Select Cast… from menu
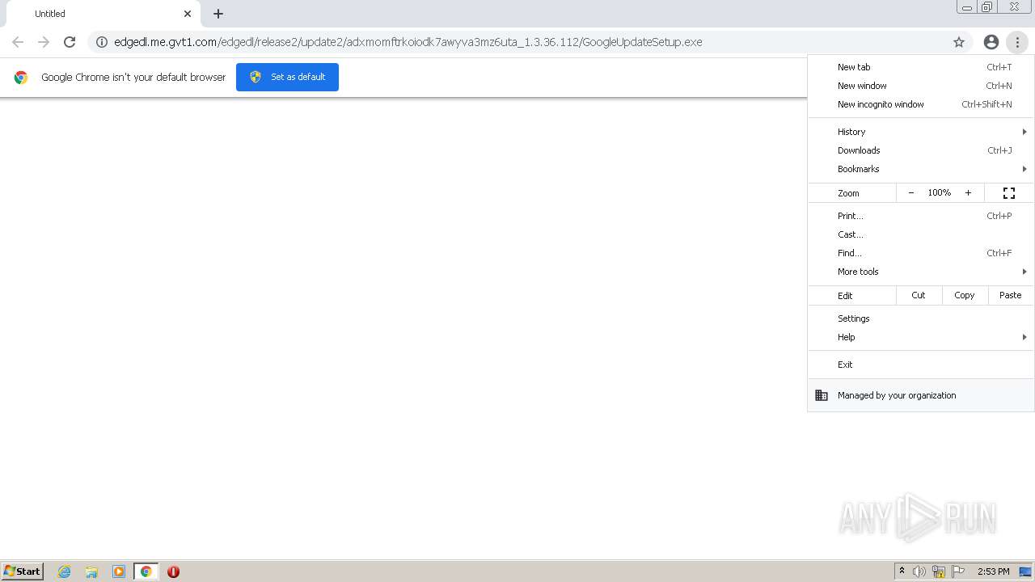This screenshot has height=582, width=1035. point(921,234)
